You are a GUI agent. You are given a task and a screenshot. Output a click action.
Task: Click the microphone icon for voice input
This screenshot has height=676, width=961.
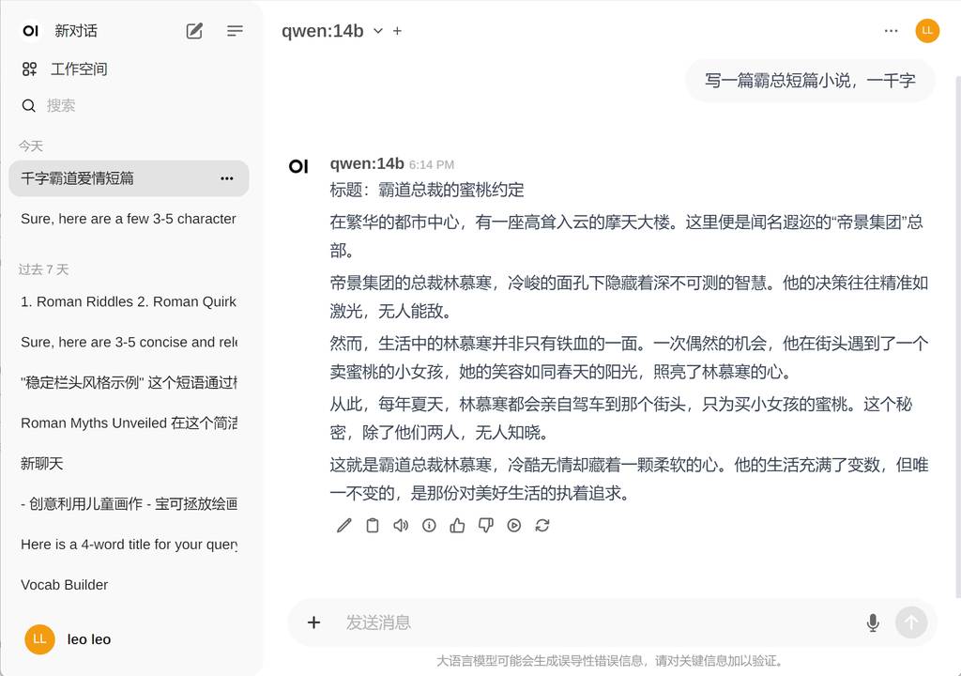873,622
